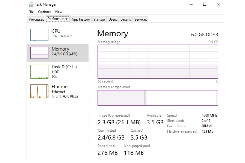
Task: Switch to the Processes tab
Action: coord(36,19)
